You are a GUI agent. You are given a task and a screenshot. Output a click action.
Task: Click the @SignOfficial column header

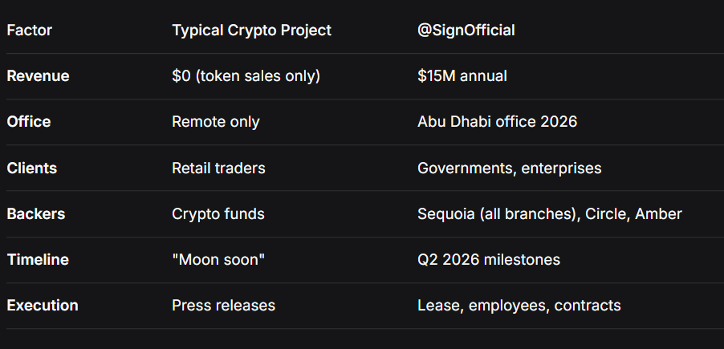click(466, 30)
